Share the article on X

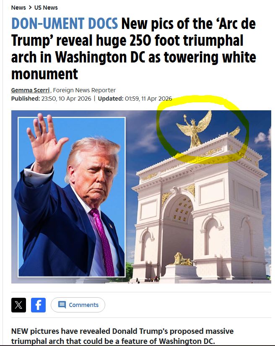(x=18, y=305)
